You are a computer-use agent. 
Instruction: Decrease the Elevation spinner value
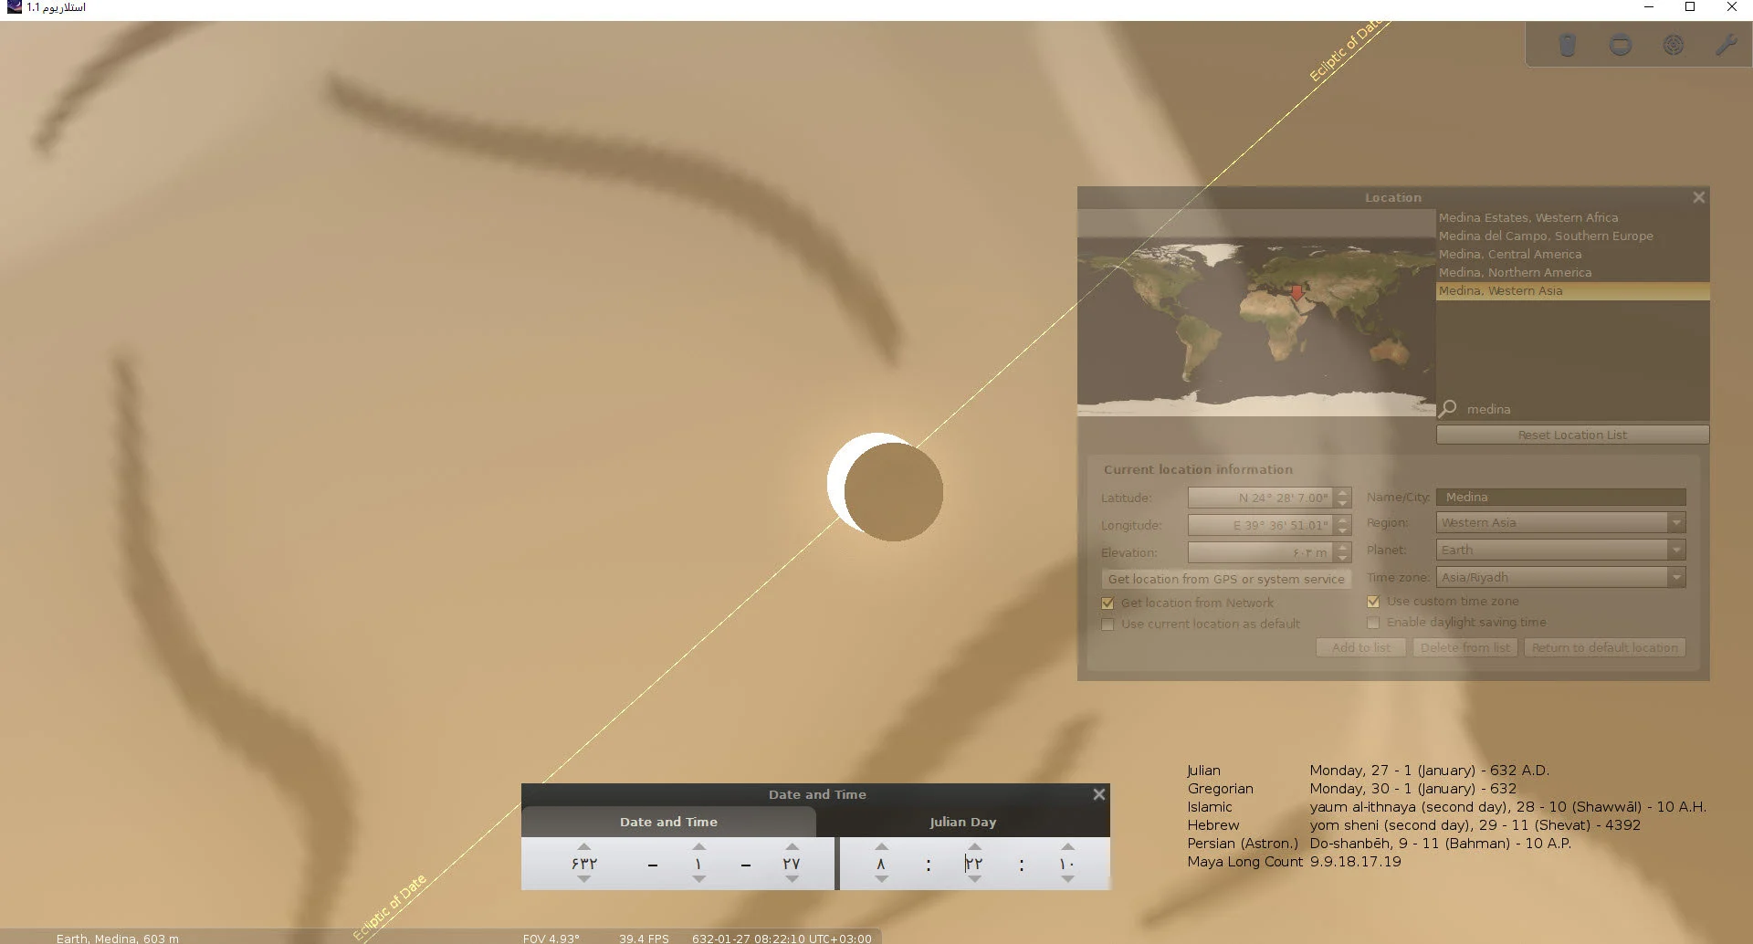click(1342, 558)
